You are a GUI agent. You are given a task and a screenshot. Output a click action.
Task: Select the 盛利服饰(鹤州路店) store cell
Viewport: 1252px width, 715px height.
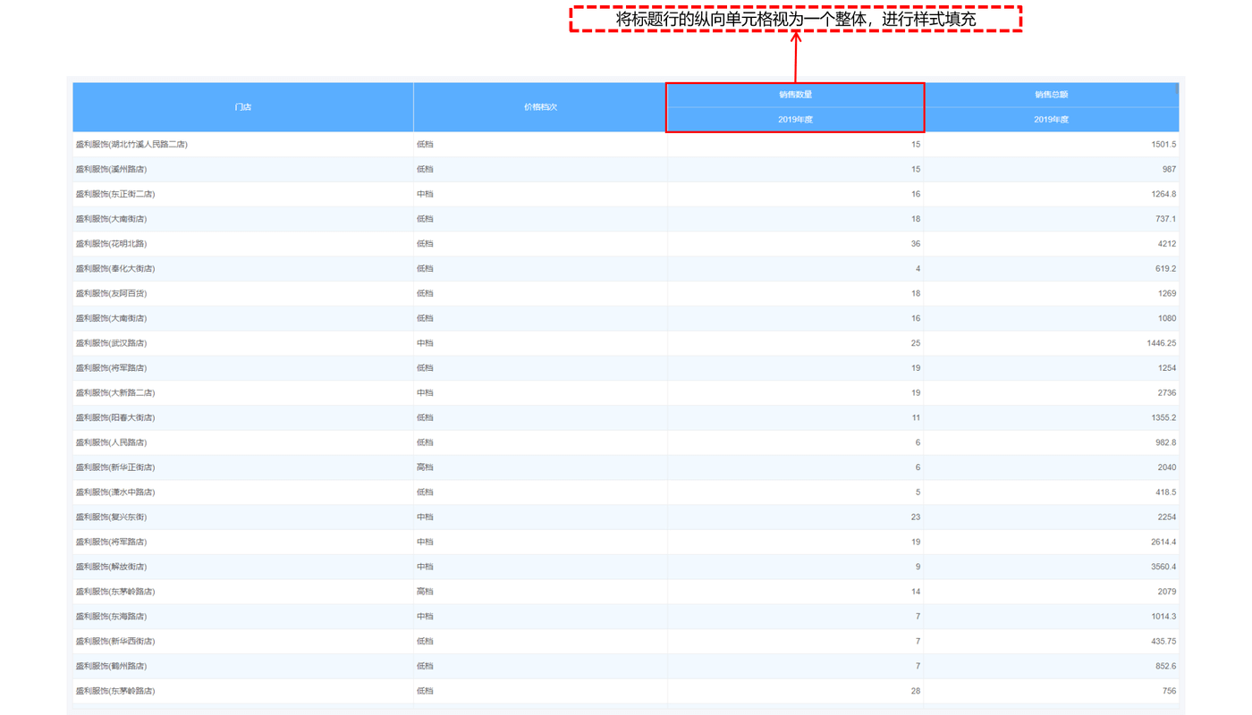pyautogui.click(x=111, y=666)
